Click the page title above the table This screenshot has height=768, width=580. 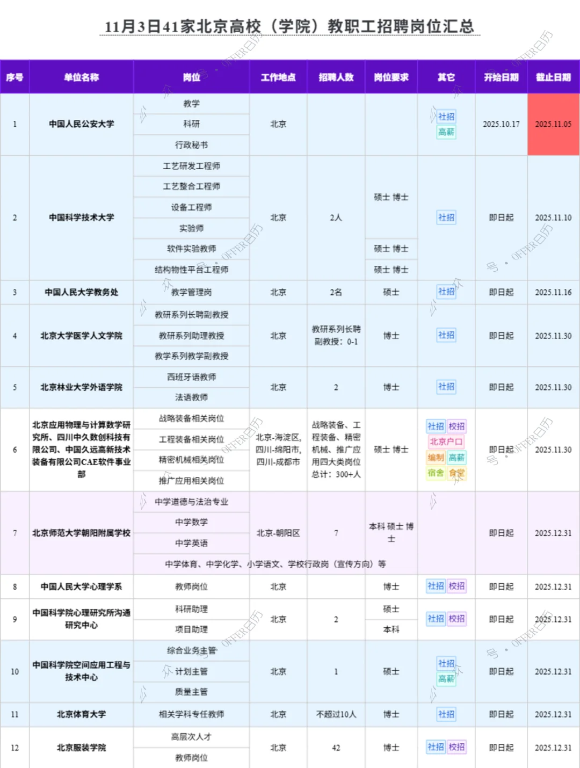(290, 25)
